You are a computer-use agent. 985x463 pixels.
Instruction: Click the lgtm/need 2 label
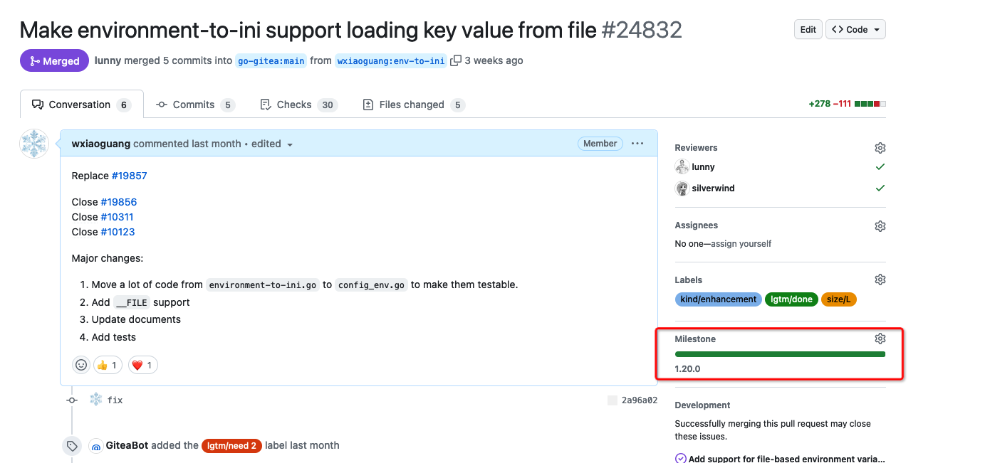pyautogui.click(x=231, y=445)
